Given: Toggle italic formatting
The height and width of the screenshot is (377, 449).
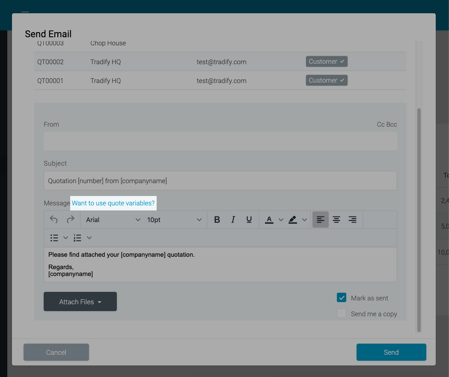Looking at the screenshot, I should 233,220.
